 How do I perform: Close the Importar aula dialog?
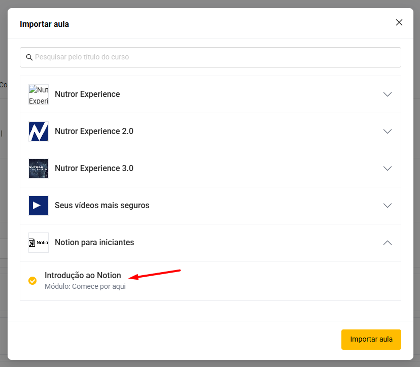coord(399,22)
